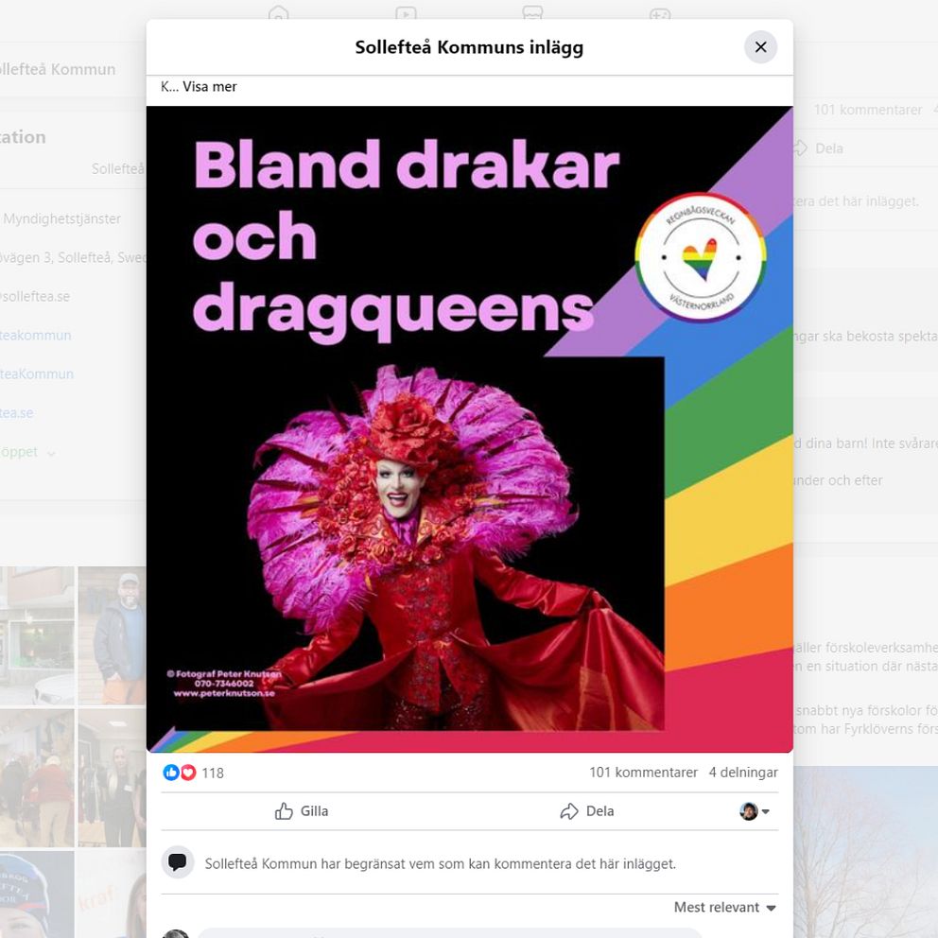
Task: Click the comment restriction speech bubble icon
Action: pos(176,862)
